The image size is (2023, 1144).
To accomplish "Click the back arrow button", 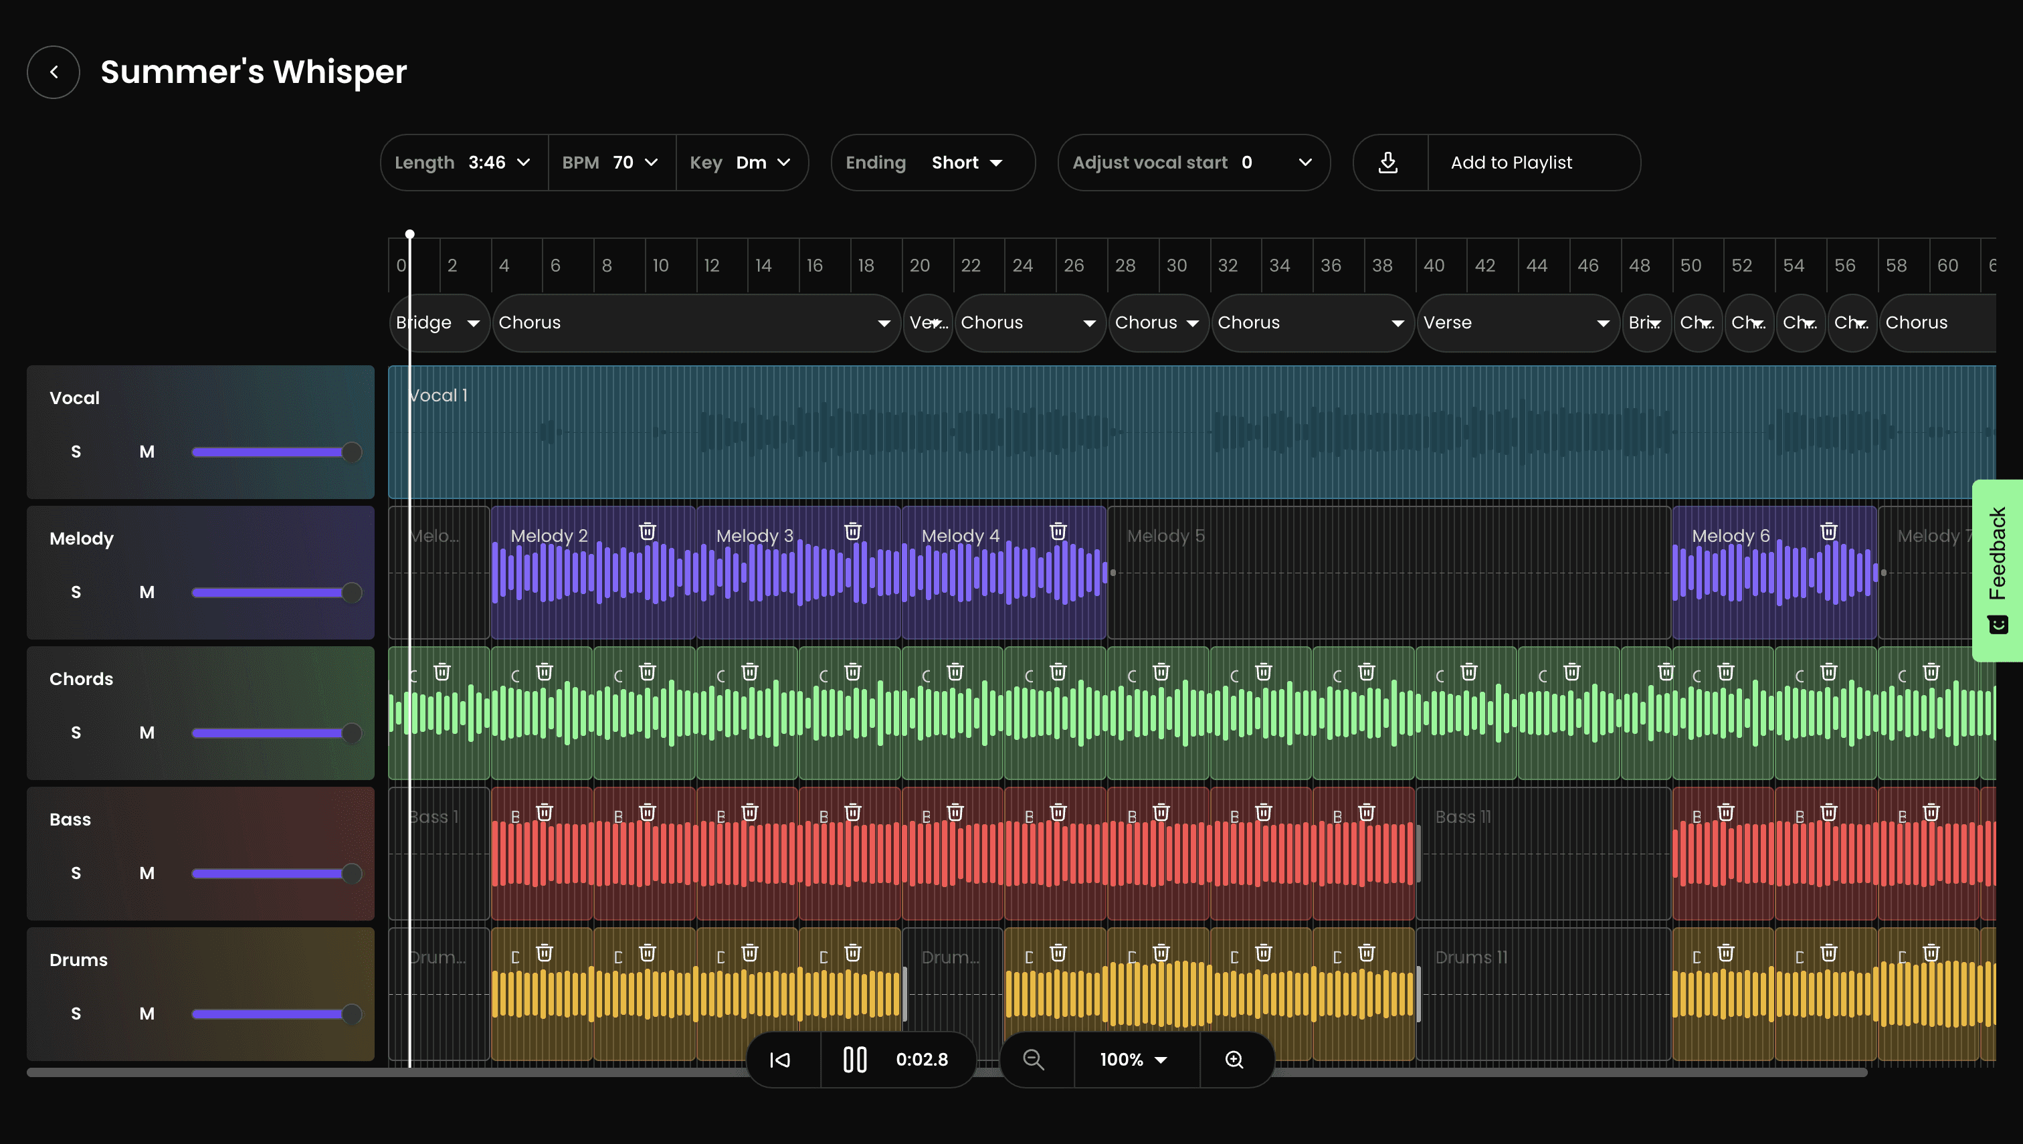I will (54, 72).
